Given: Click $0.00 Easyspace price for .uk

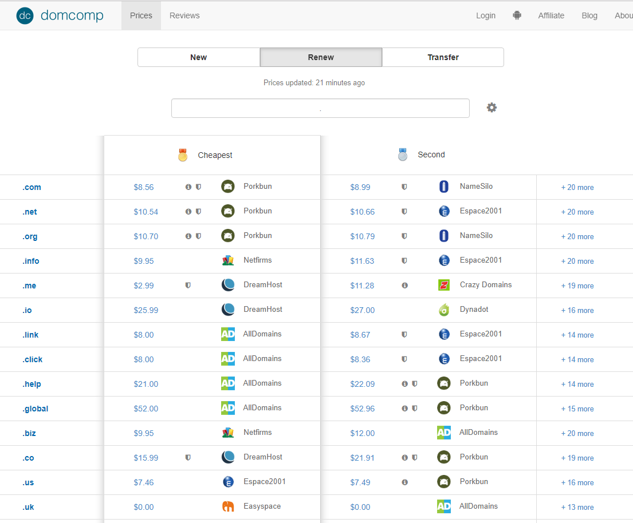Looking at the screenshot, I should [x=144, y=507].
